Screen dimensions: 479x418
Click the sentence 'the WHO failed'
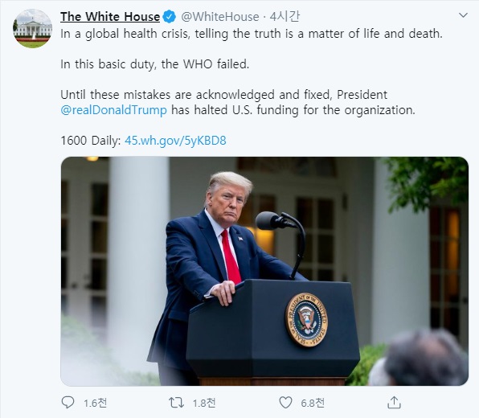pyautogui.click(x=205, y=64)
